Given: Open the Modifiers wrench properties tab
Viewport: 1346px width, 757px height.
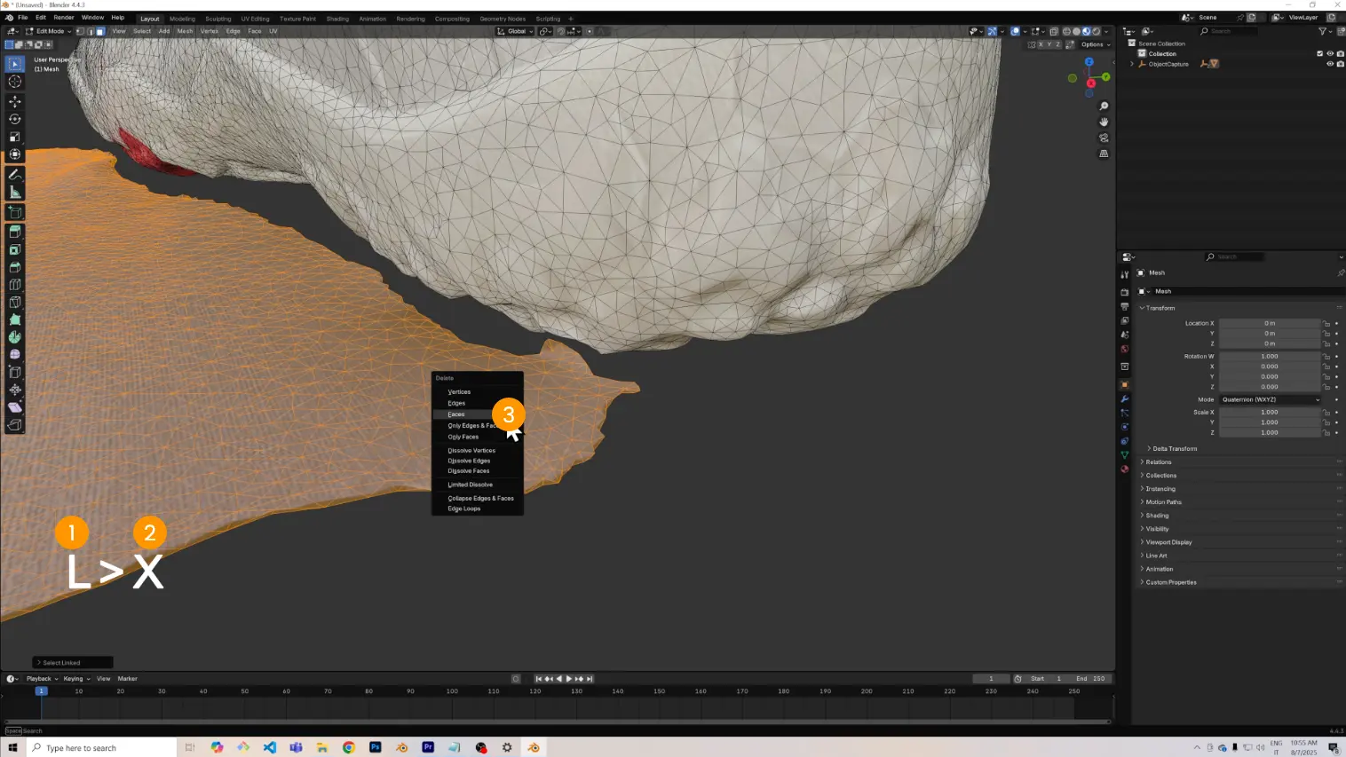Looking at the screenshot, I should (1125, 398).
